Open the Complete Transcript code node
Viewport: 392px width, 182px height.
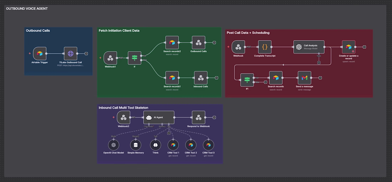[265, 47]
